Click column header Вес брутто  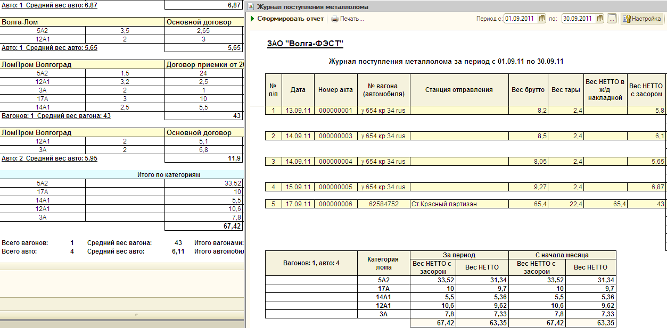pos(528,90)
